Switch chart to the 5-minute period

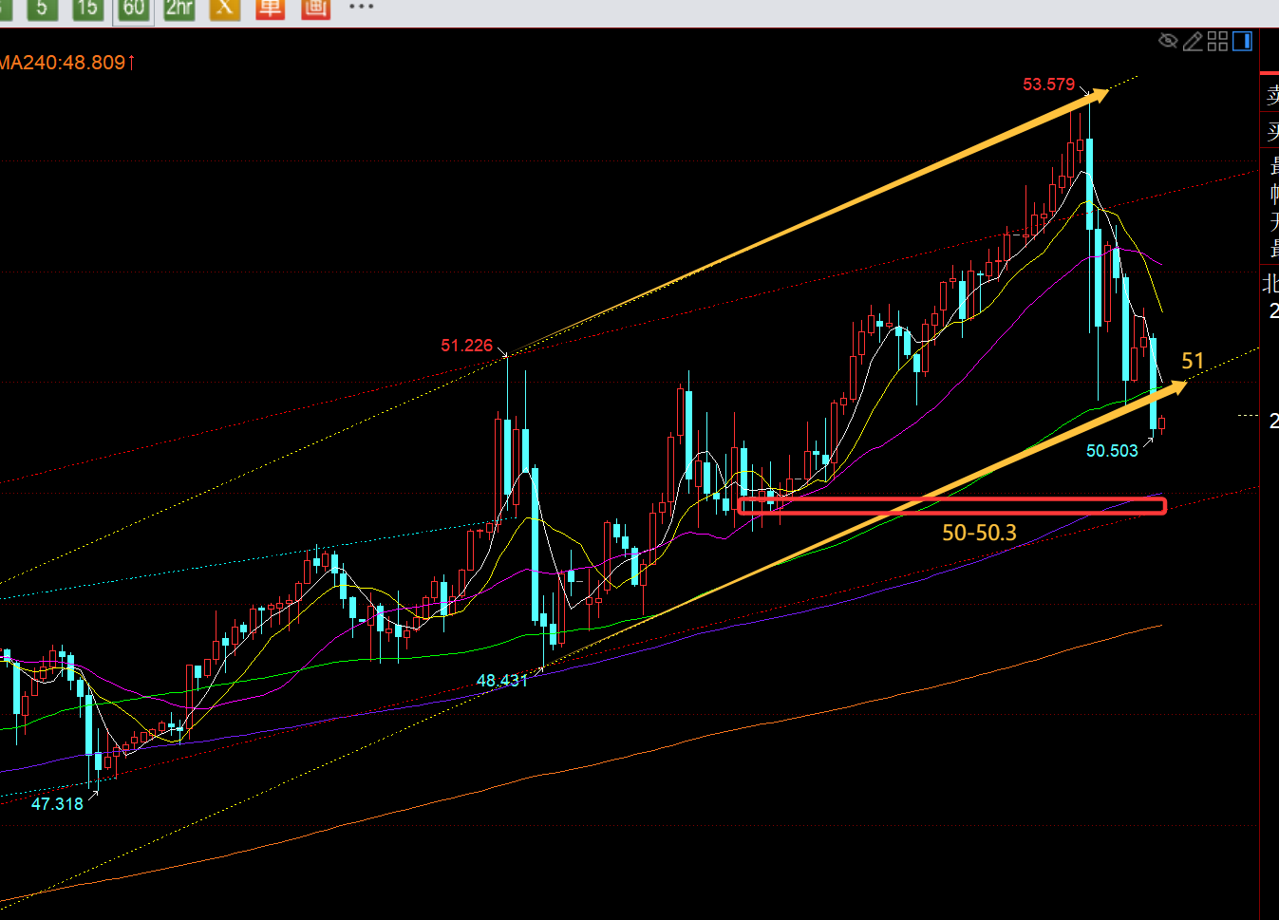[42, 9]
